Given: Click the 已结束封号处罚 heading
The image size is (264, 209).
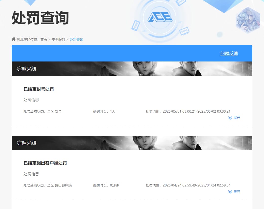Looking at the screenshot, I should click(x=39, y=89).
